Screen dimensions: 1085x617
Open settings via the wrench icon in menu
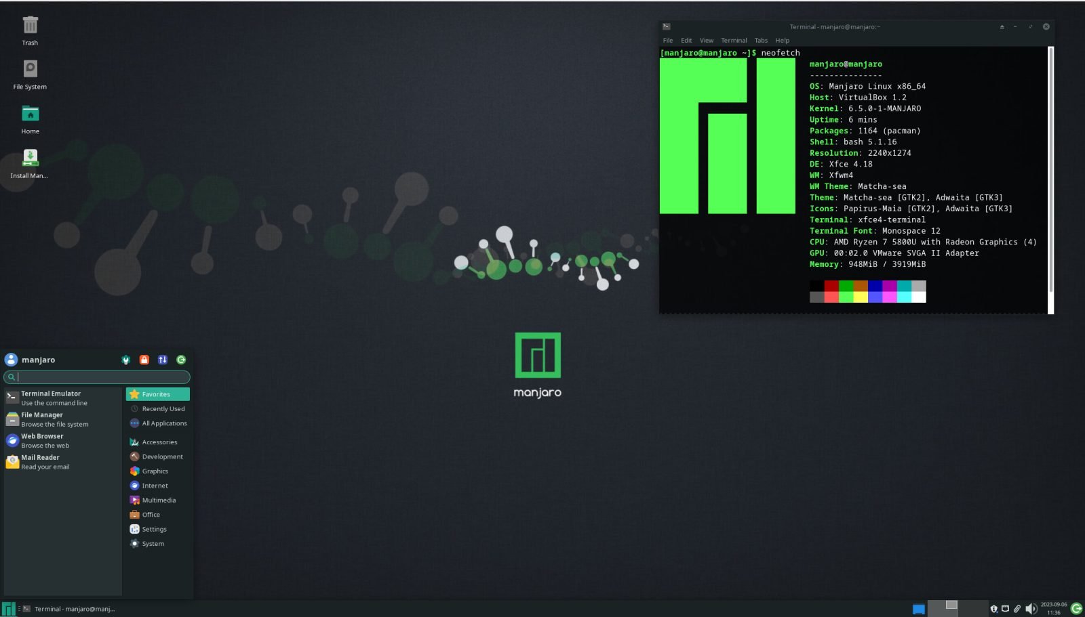pyautogui.click(x=126, y=360)
